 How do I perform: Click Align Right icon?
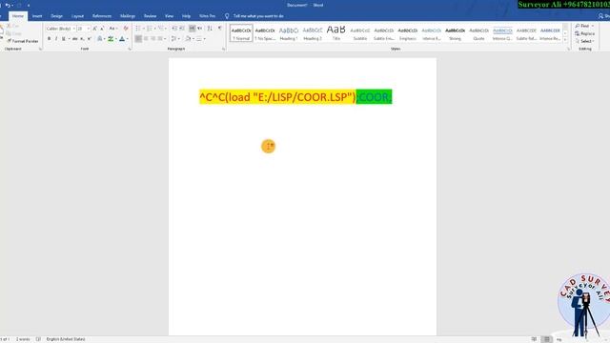[x=152, y=39]
